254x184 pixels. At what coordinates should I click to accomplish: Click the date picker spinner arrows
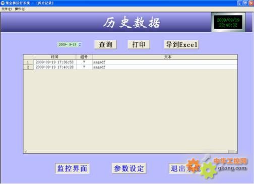(80, 44)
